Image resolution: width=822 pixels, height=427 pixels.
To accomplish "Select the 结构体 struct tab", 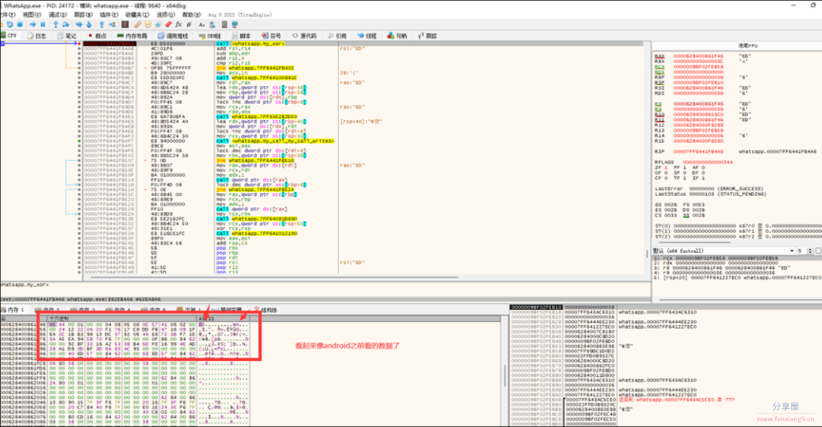I will [266, 310].
